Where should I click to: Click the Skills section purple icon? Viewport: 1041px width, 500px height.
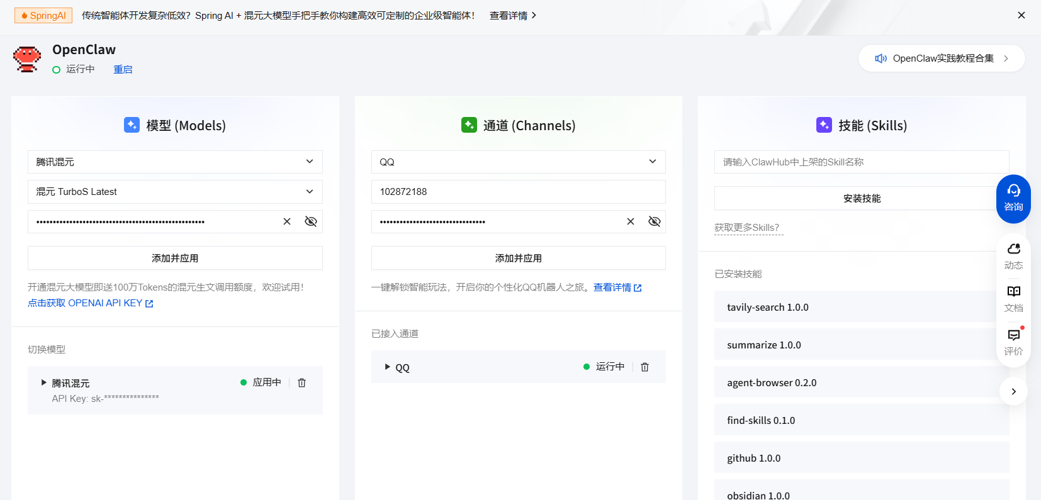pyautogui.click(x=824, y=125)
